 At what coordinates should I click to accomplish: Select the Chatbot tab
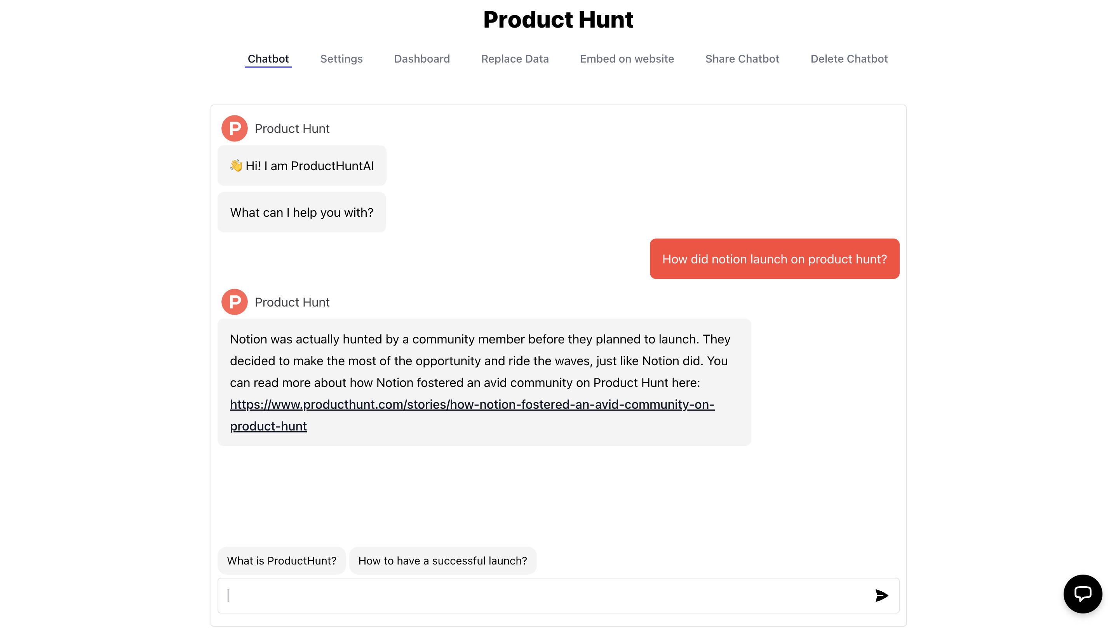click(268, 59)
